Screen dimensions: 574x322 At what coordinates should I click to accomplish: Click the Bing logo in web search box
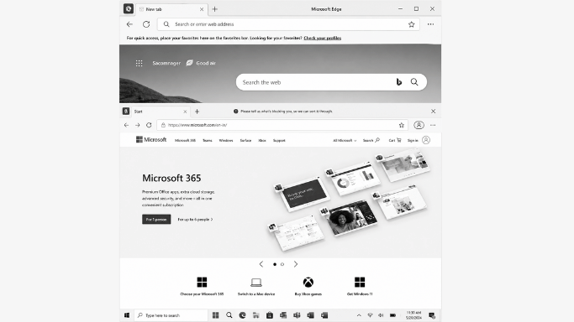(x=399, y=82)
